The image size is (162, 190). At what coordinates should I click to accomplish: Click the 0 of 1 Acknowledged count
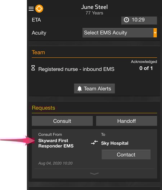[x=146, y=68]
